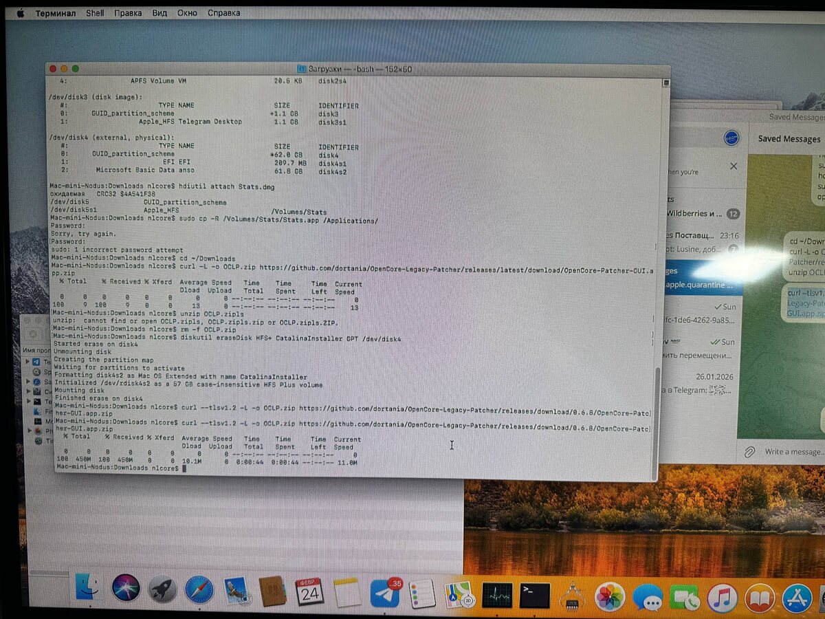Open App Store from the Dock

[x=797, y=598]
